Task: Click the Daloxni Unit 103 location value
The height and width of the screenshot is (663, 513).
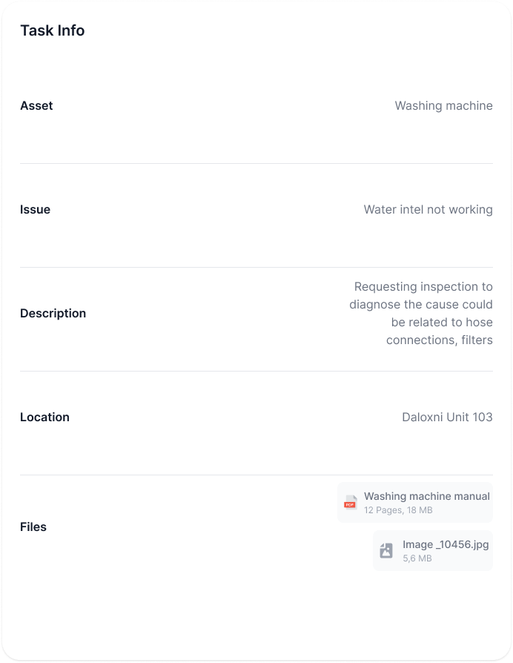Action: point(447,418)
